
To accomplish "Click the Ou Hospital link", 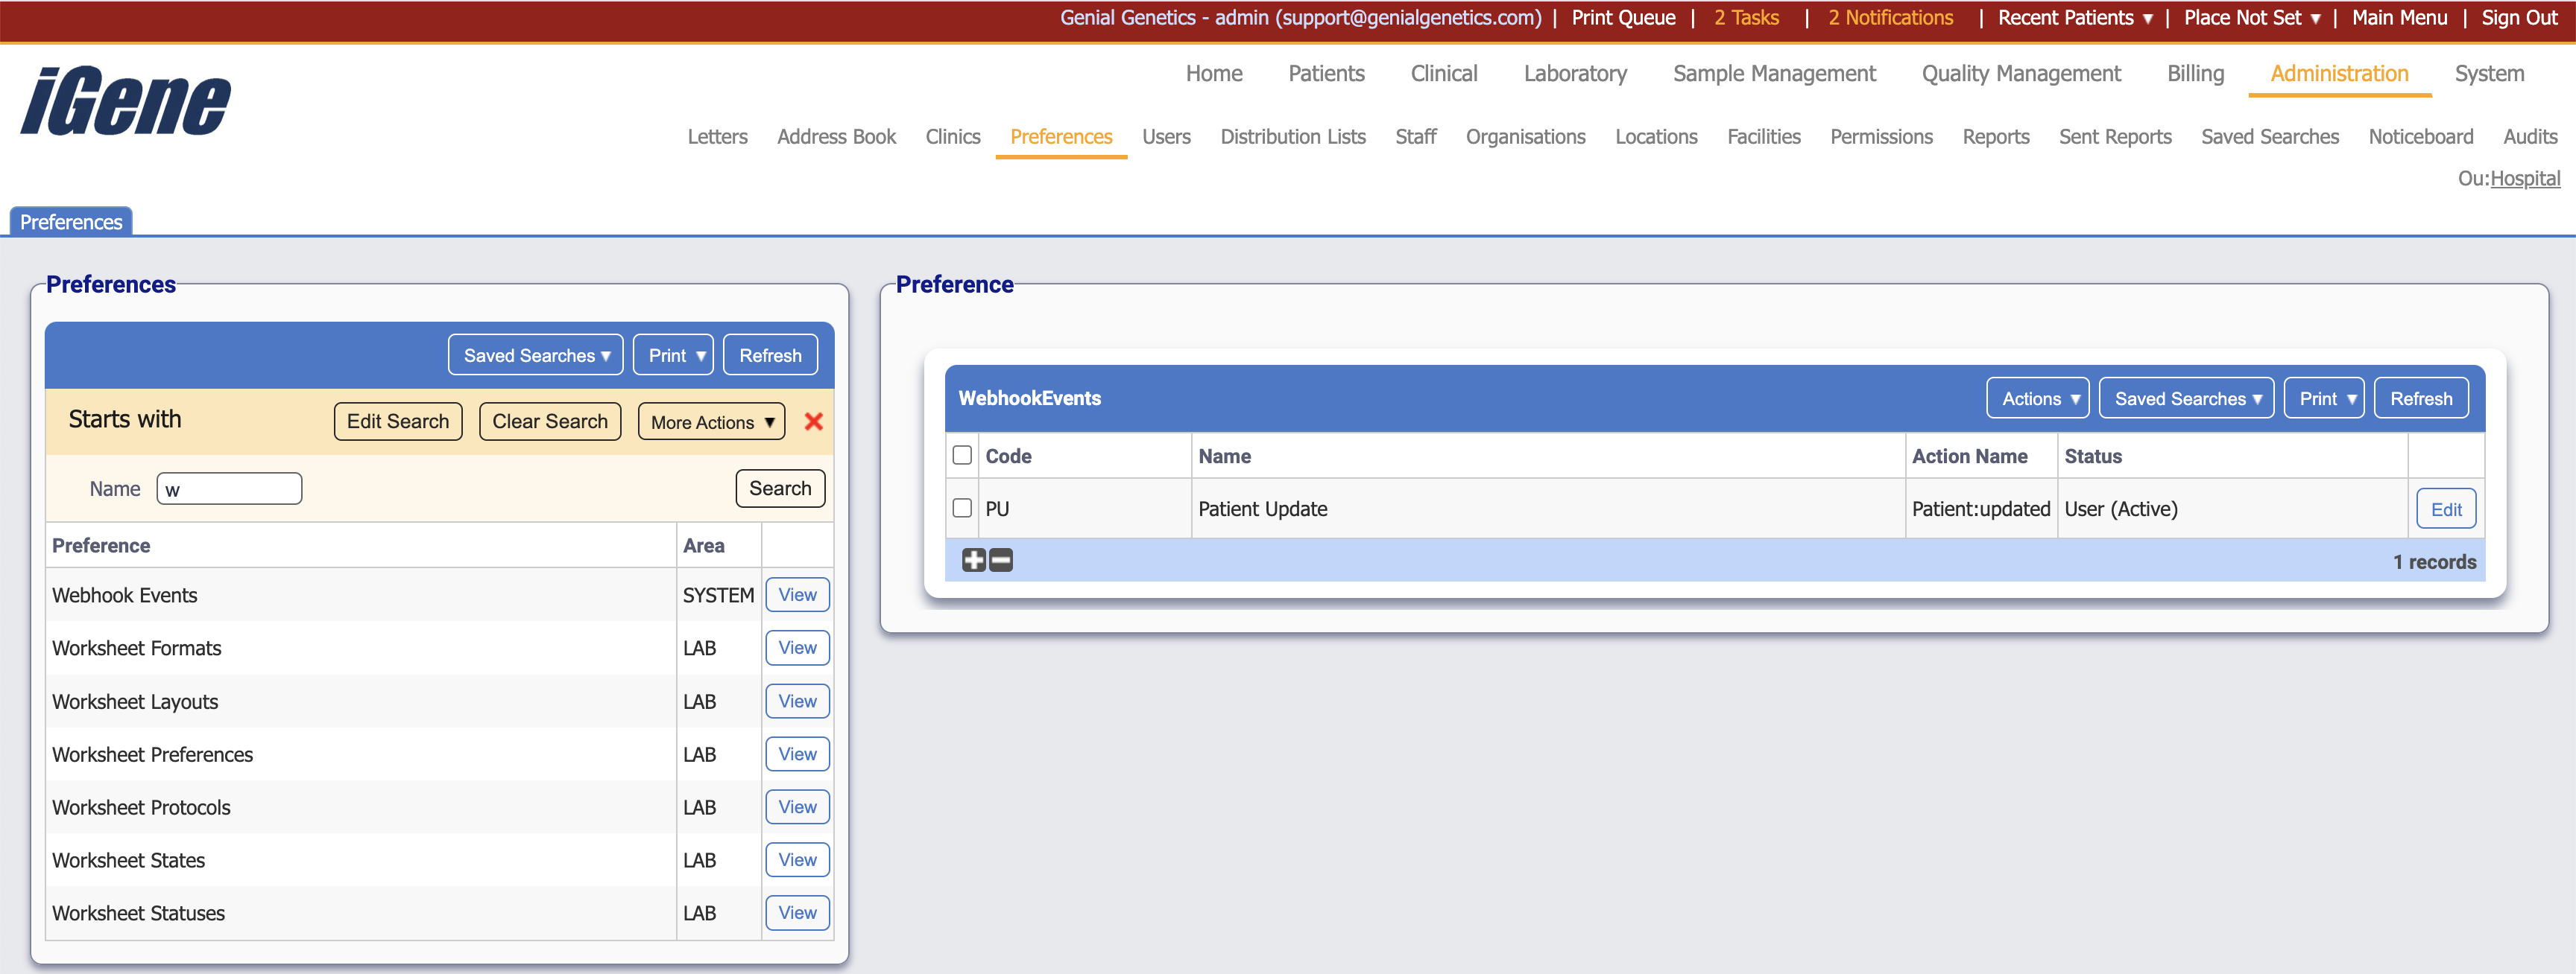I will pyautogui.click(x=2524, y=179).
